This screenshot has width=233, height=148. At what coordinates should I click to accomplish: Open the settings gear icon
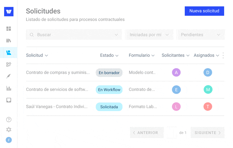click(x=9, y=130)
